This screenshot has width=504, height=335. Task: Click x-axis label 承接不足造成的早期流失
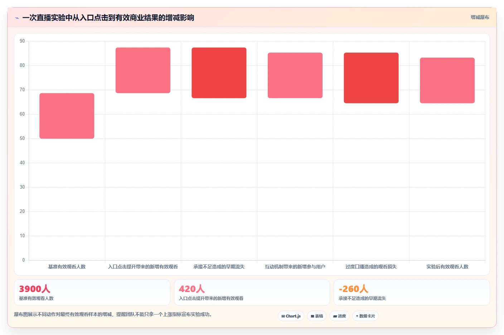tap(219, 267)
